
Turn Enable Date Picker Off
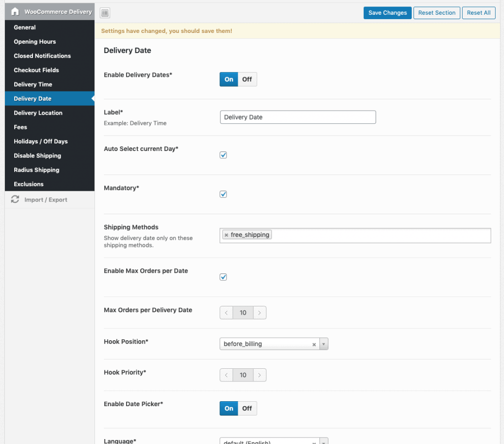[247, 408]
